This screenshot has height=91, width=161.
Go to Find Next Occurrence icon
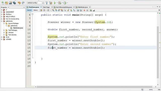[59, 10]
